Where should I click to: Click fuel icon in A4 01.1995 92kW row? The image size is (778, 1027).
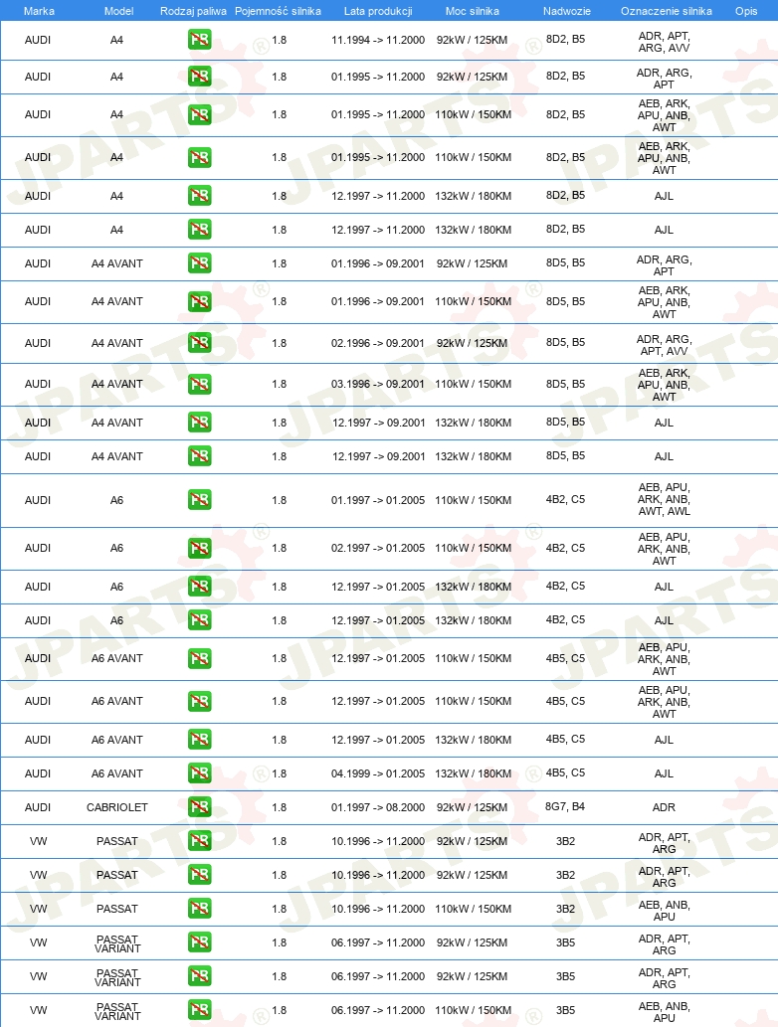[199, 77]
